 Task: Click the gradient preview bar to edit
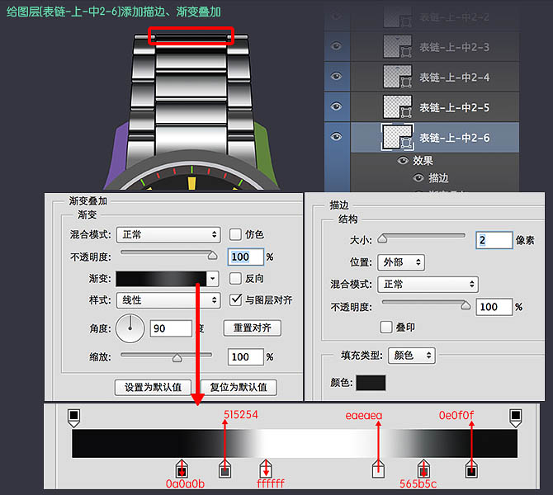(161, 279)
